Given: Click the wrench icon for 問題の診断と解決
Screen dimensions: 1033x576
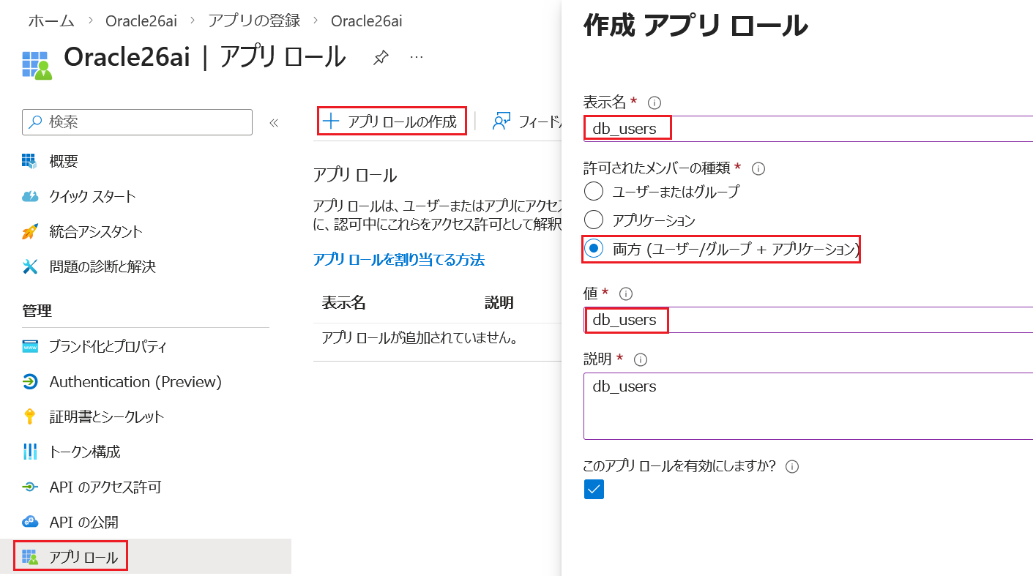Looking at the screenshot, I should coord(29,266).
